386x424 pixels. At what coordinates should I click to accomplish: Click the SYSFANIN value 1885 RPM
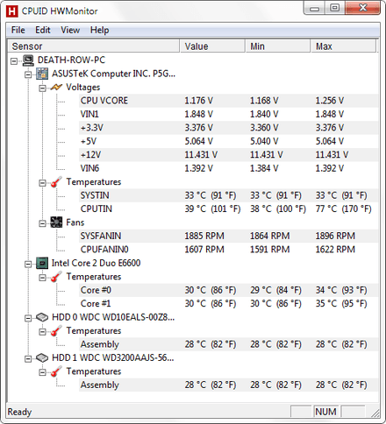(x=204, y=236)
